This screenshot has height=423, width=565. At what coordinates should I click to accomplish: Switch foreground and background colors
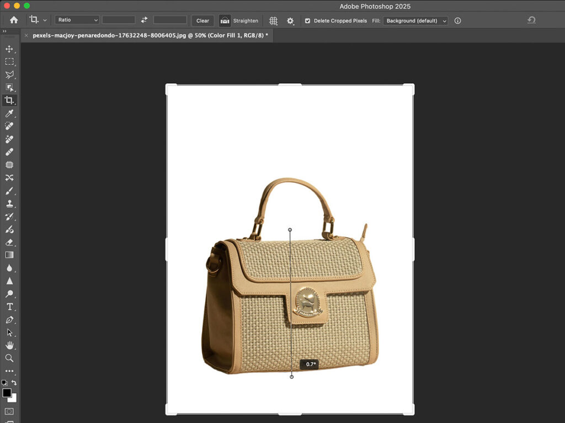point(14,383)
